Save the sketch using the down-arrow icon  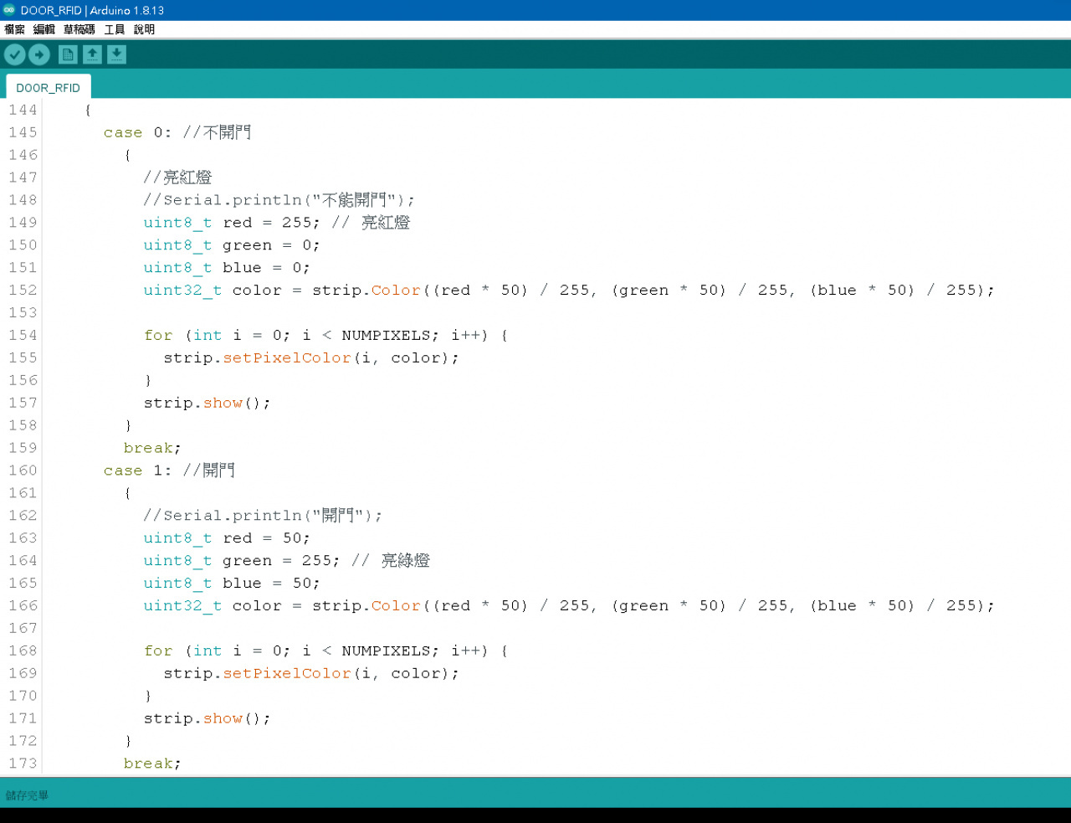pos(116,54)
